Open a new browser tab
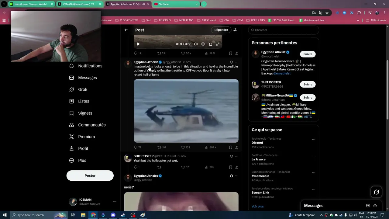389x219 pixels. coord(204,4)
